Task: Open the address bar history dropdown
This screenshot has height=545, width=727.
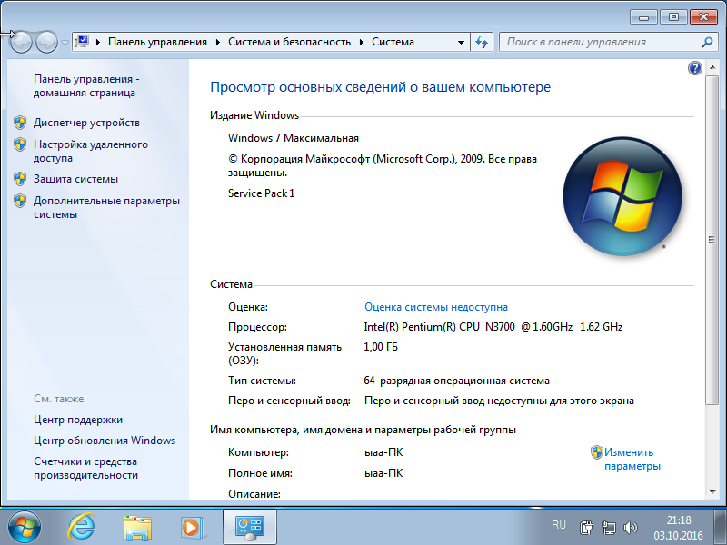Action: point(461,42)
